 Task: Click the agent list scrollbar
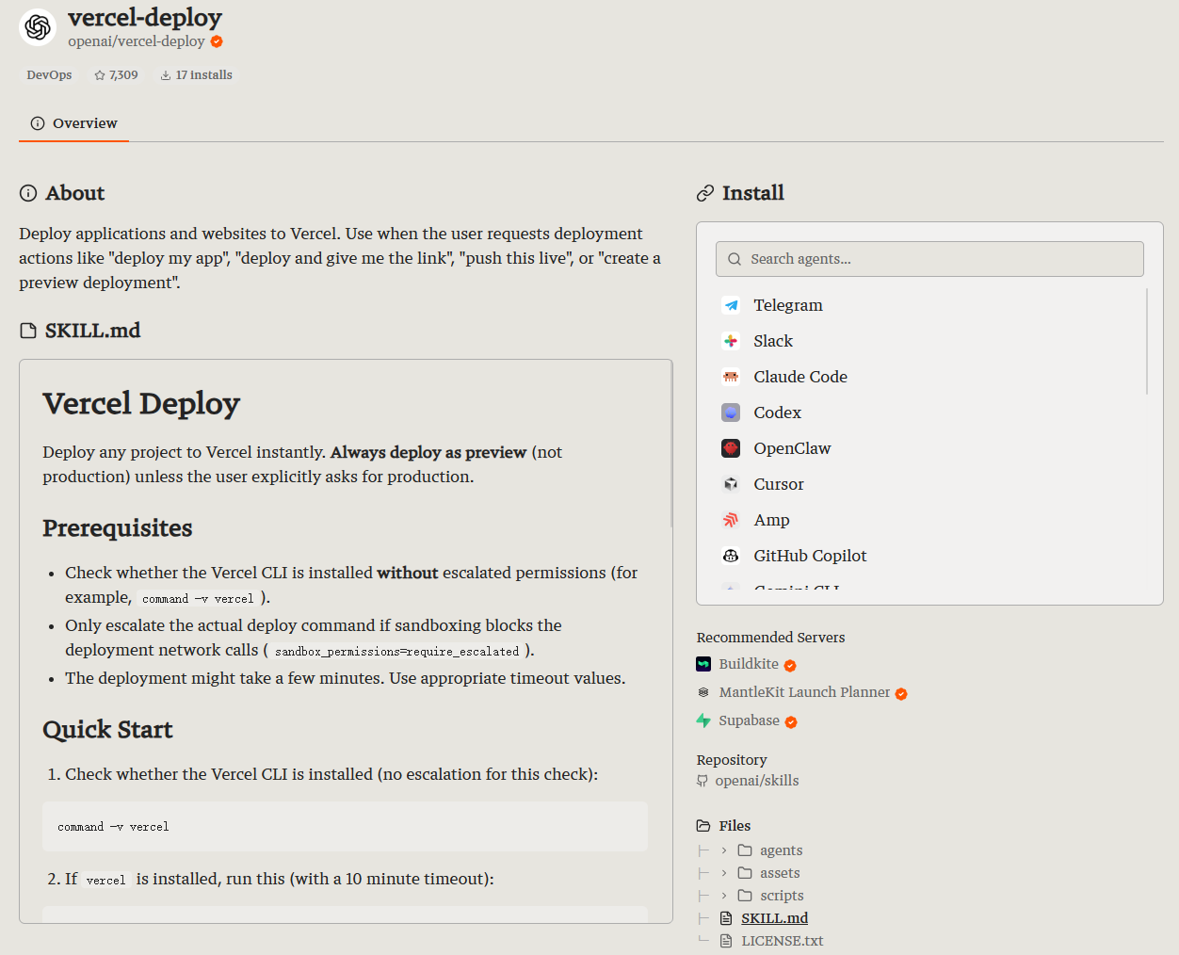pyautogui.click(x=1147, y=341)
